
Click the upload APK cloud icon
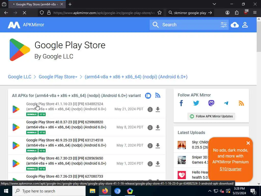click(235, 25)
